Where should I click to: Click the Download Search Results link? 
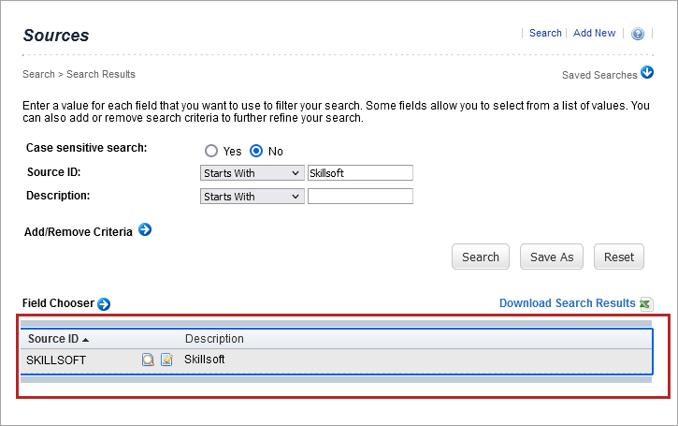point(567,303)
